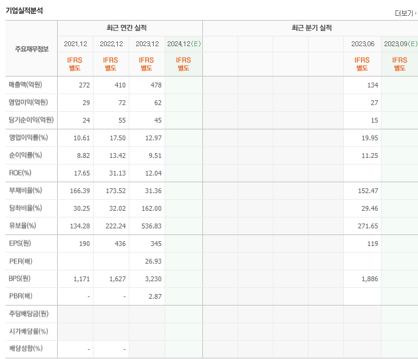Viewport: 418px width, 359px height.
Task: Select the 2023.12 BPS value 3,230
Action: pyautogui.click(x=153, y=279)
